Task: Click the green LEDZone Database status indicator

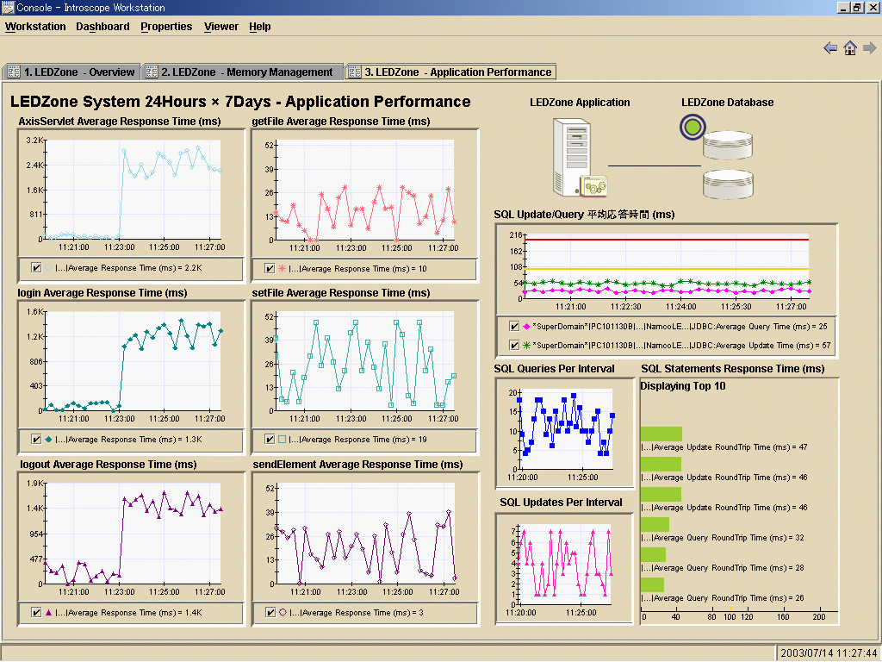Action: pos(693,127)
